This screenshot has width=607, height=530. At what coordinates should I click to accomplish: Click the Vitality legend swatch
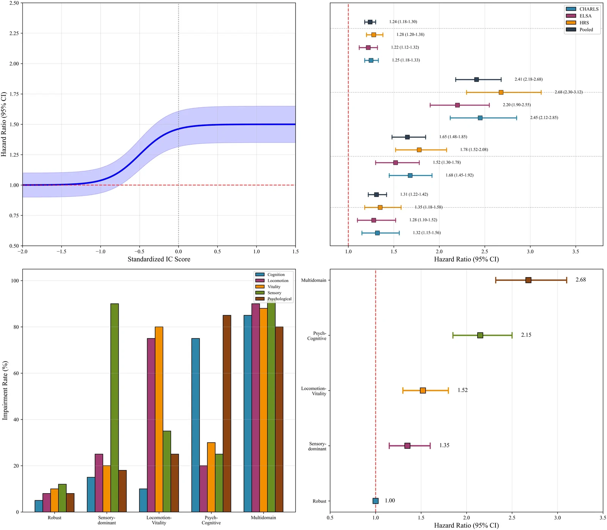click(x=260, y=287)
